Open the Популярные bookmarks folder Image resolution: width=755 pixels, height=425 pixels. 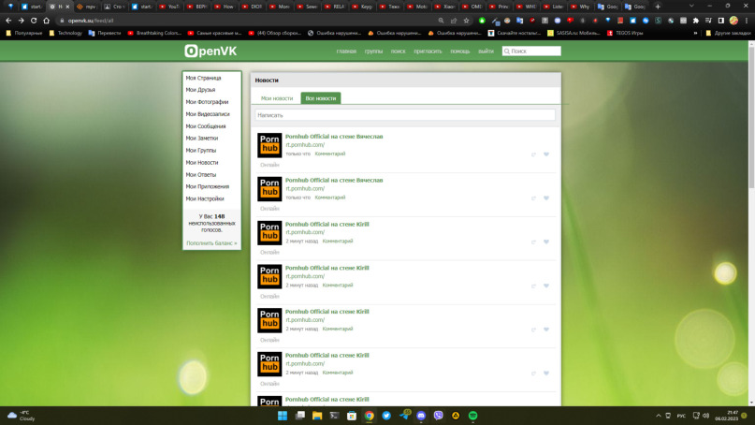click(24, 33)
